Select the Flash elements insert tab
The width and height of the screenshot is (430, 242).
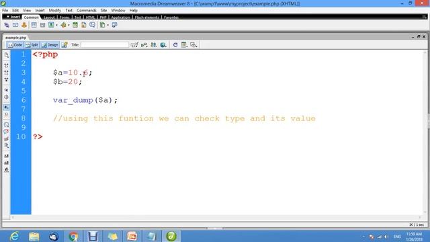tap(147, 17)
